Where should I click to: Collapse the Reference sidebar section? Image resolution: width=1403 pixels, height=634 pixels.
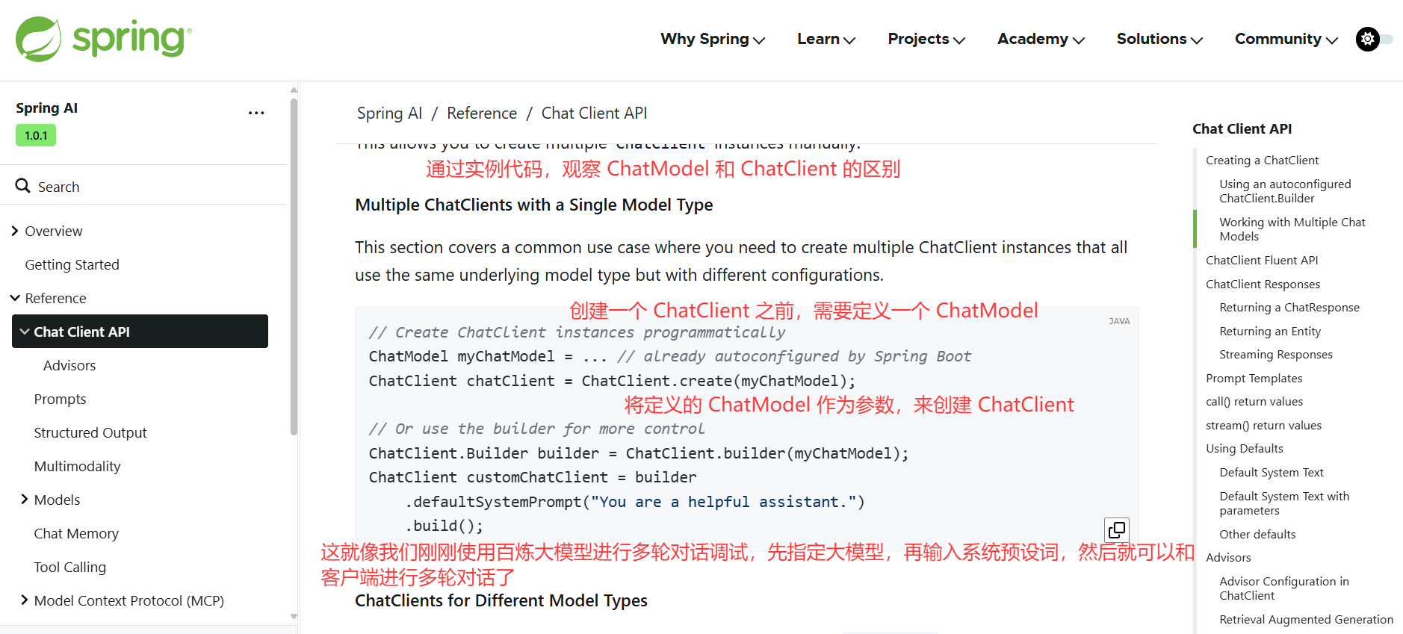[15, 298]
